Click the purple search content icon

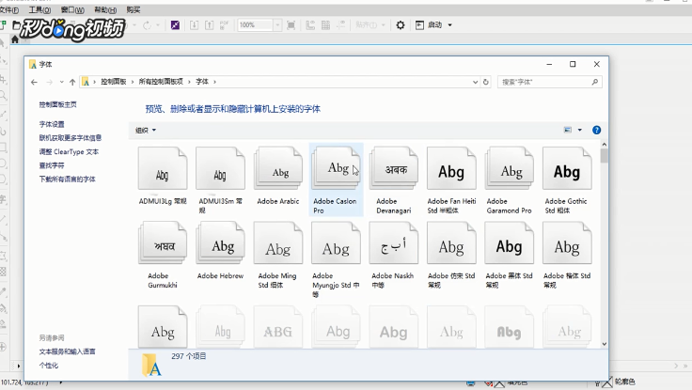pyautogui.click(x=175, y=25)
